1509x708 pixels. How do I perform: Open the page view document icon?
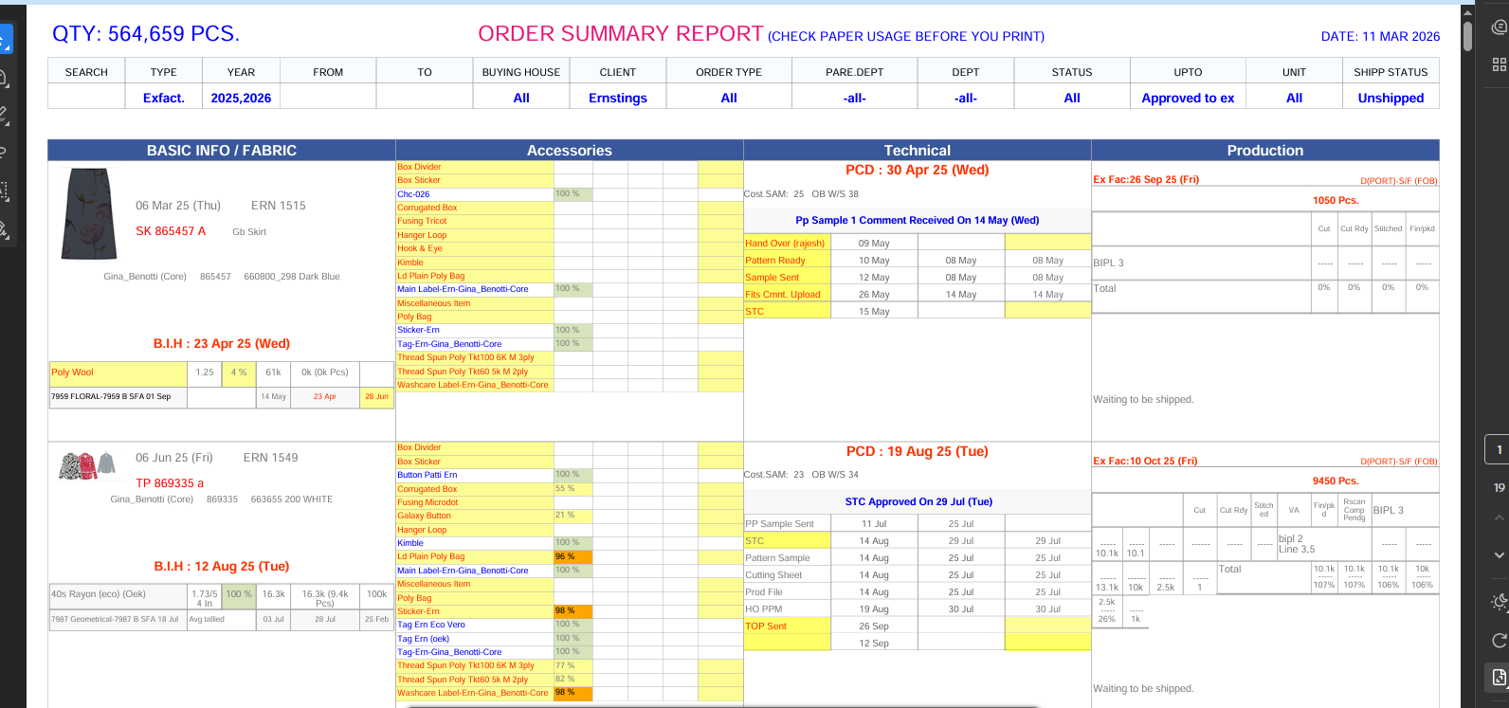(x=1499, y=677)
